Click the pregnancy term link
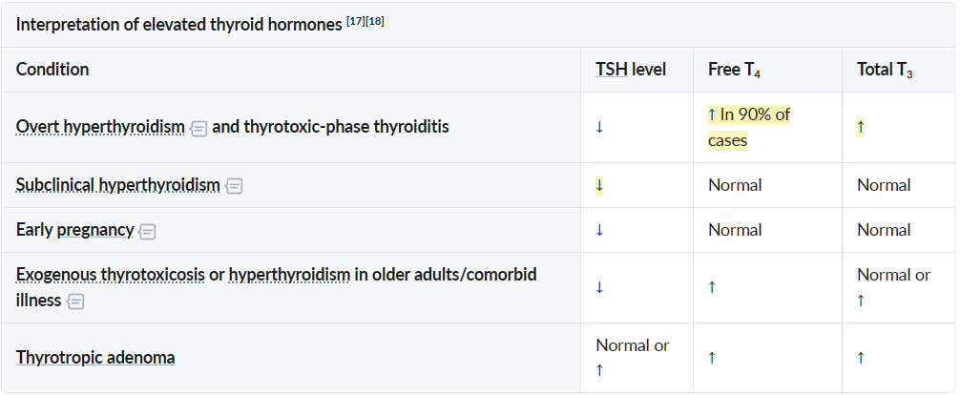The height and width of the screenshot is (395, 960). (95, 230)
